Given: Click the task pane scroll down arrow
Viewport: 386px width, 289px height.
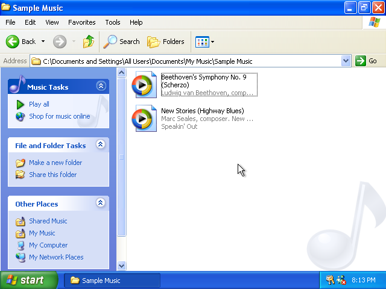Looking at the screenshot, I should click(x=121, y=266).
